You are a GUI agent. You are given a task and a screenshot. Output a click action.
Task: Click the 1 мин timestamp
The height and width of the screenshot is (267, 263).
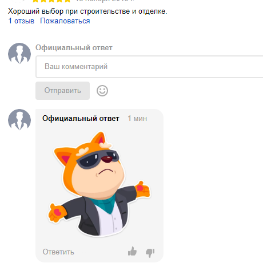[137, 119]
